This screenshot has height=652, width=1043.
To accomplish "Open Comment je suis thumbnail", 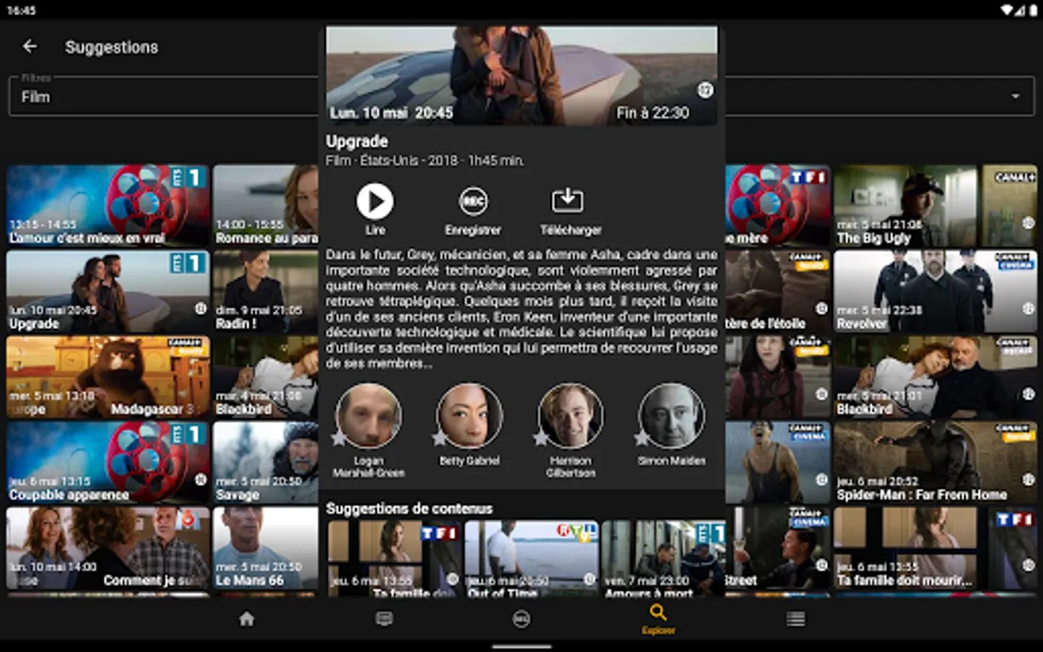I will (108, 548).
